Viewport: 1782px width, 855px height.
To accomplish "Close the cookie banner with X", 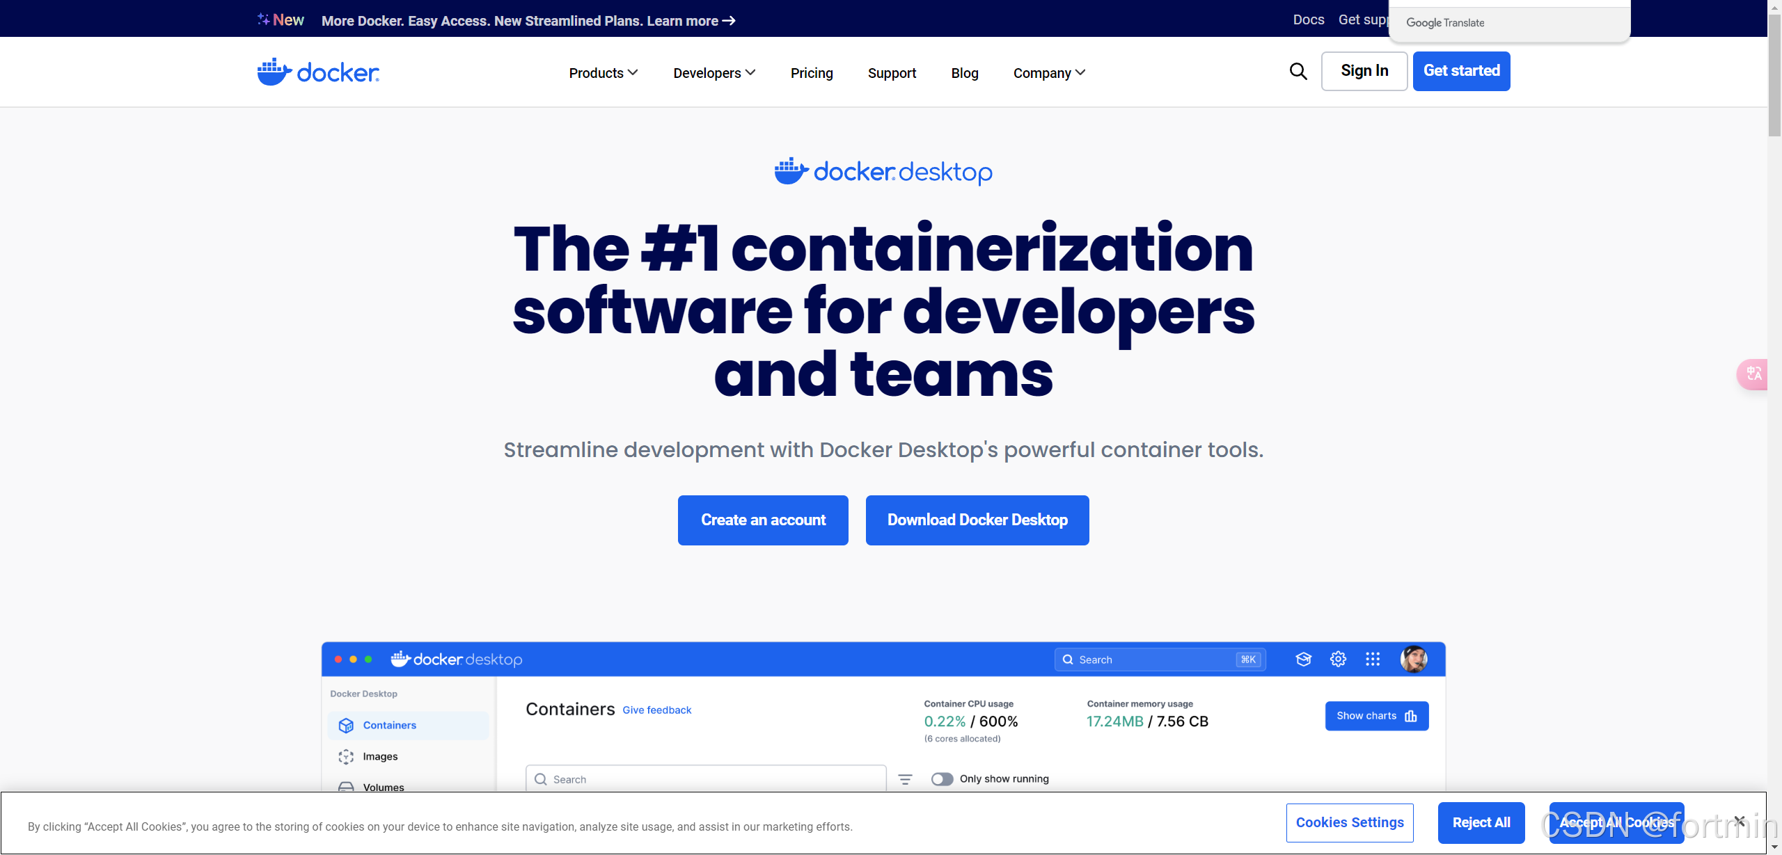I will point(1740,822).
